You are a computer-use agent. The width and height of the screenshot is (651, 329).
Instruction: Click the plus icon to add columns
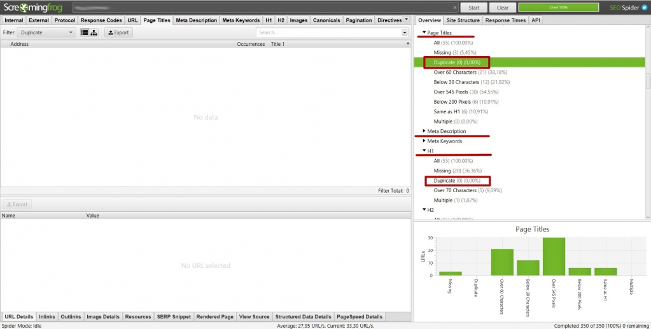pyautogui.click(x=407, y=44)
